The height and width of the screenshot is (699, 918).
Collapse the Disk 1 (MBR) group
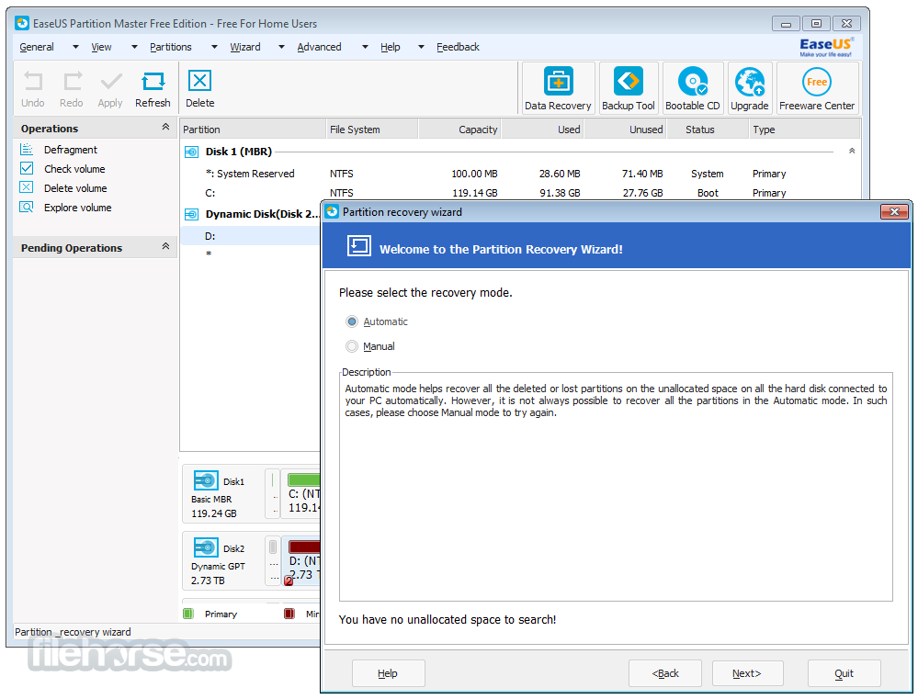(x=852, y=151)
